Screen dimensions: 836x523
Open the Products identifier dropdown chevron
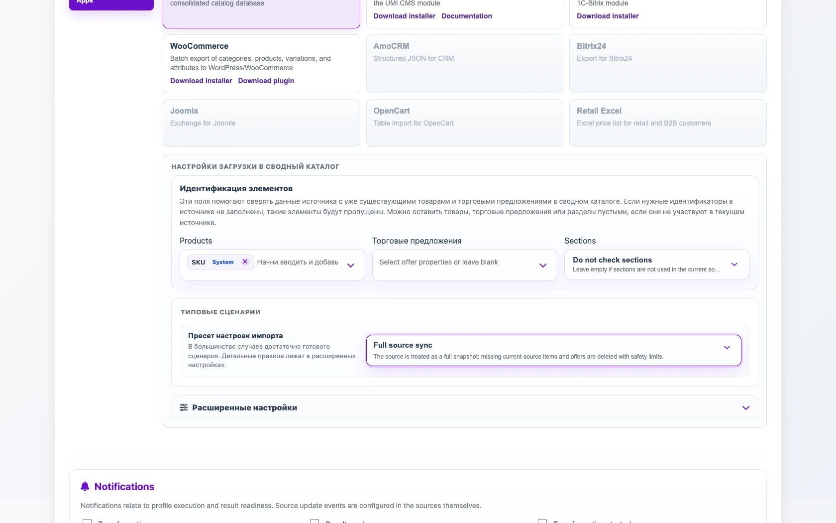pos(350,265)
